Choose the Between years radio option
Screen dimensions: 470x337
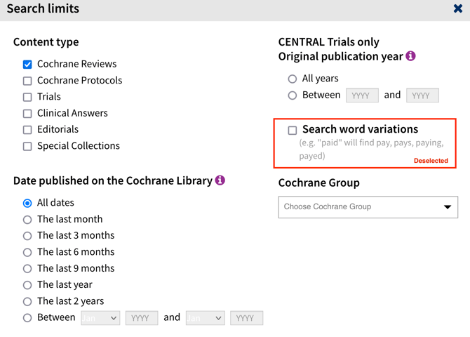(x=293, y=95)
